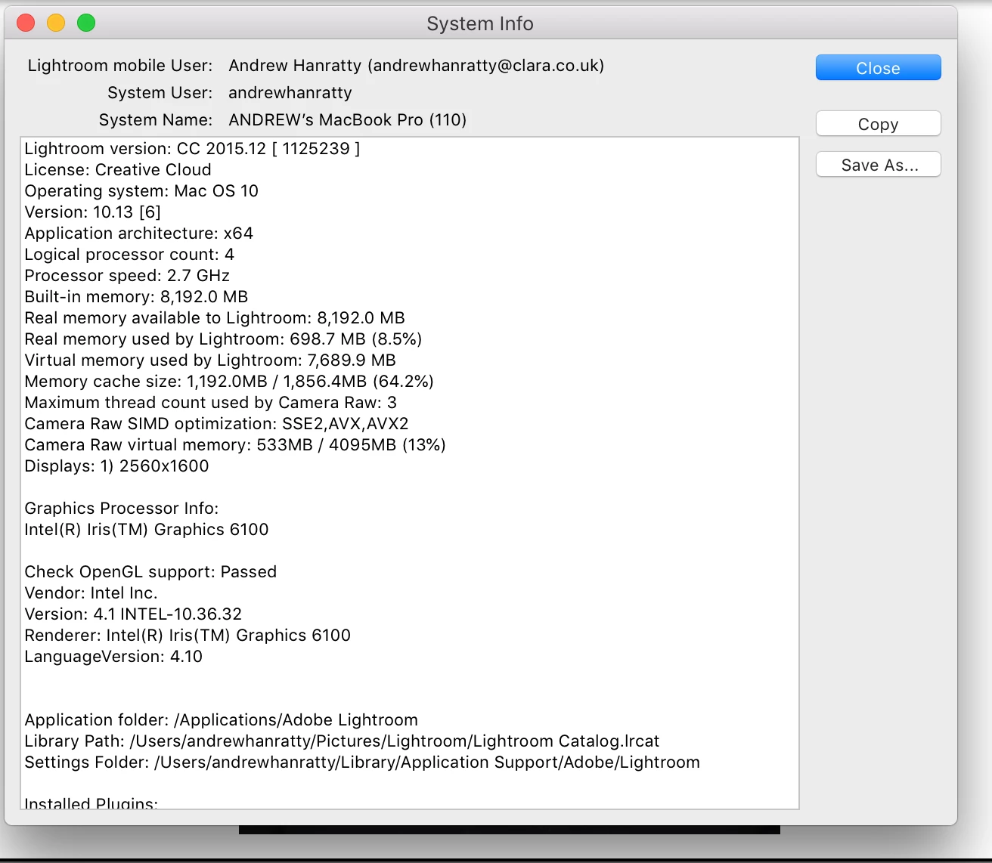Select Real memory available to Lightroom line
The width and height of the screenshot is (992, 863).
tap(215, 317)
